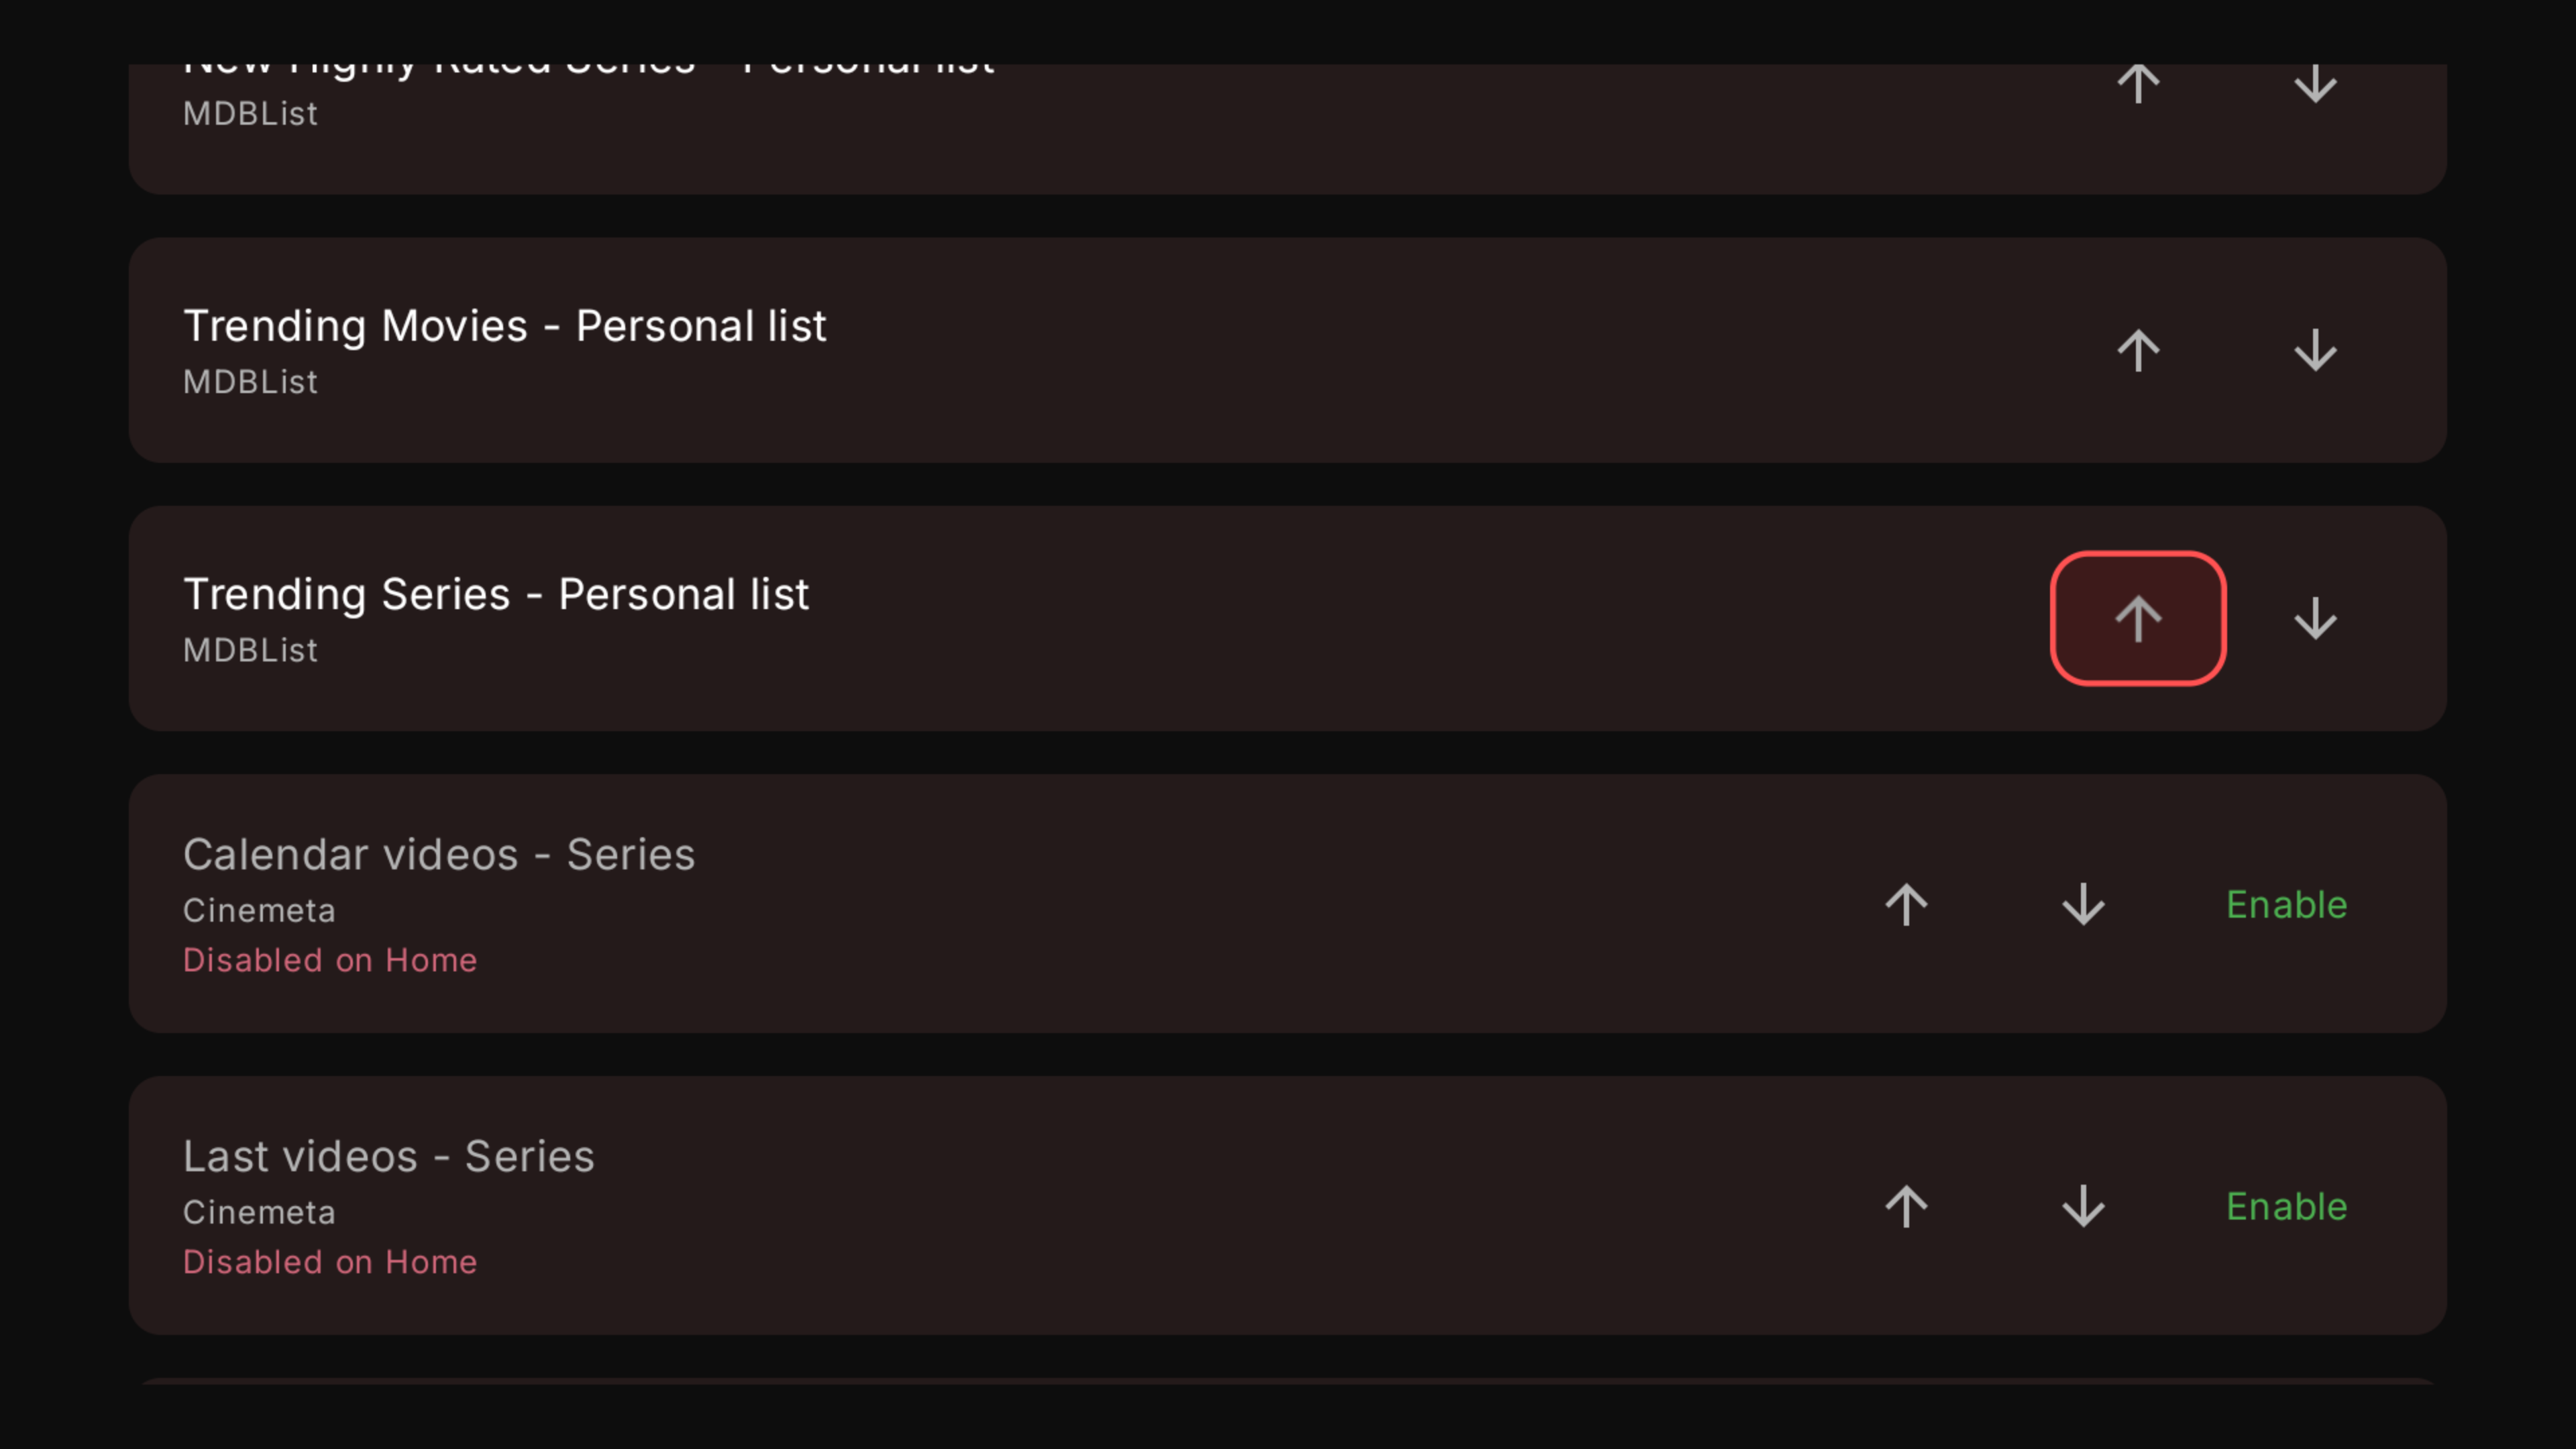This screenshot has height=1449, width=2576.
Task: Move New Highly Rated Series list down
Action: (x=2314, y=84)
